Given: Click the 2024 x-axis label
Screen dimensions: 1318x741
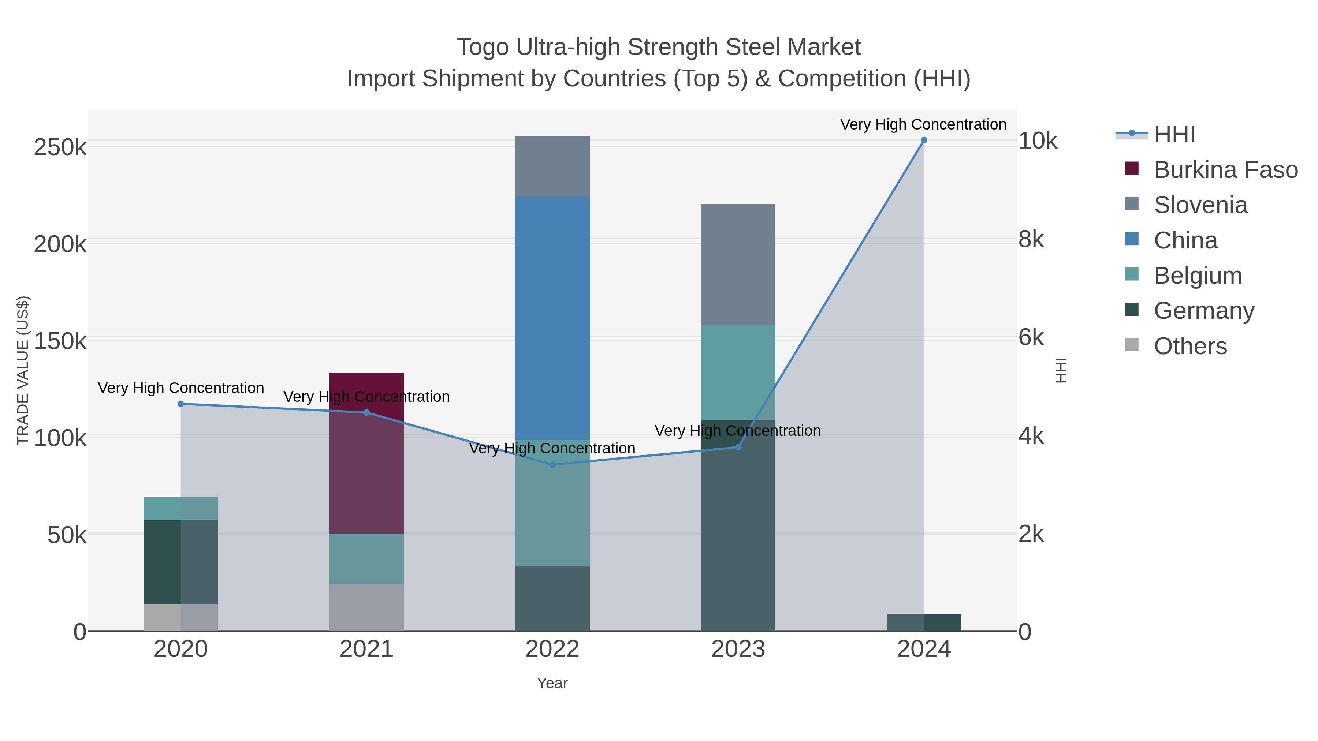Looking at the screenshot, I should pos(924,650).
